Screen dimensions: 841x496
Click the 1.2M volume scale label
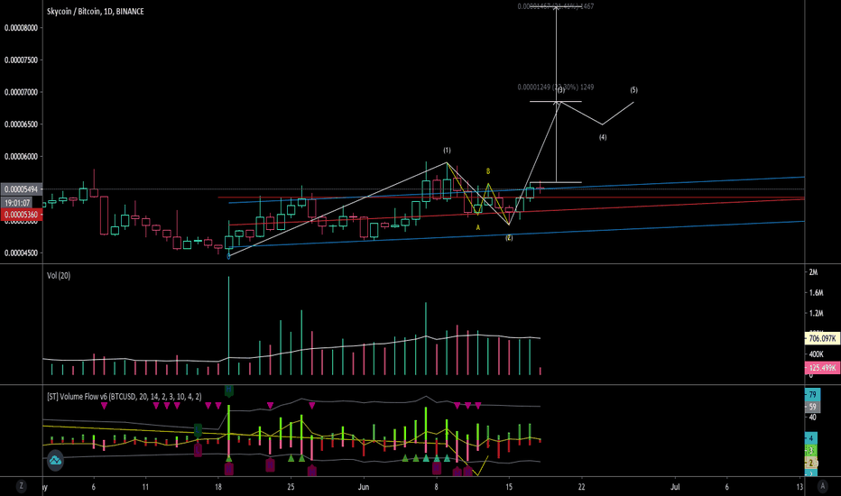pos(816,313)
